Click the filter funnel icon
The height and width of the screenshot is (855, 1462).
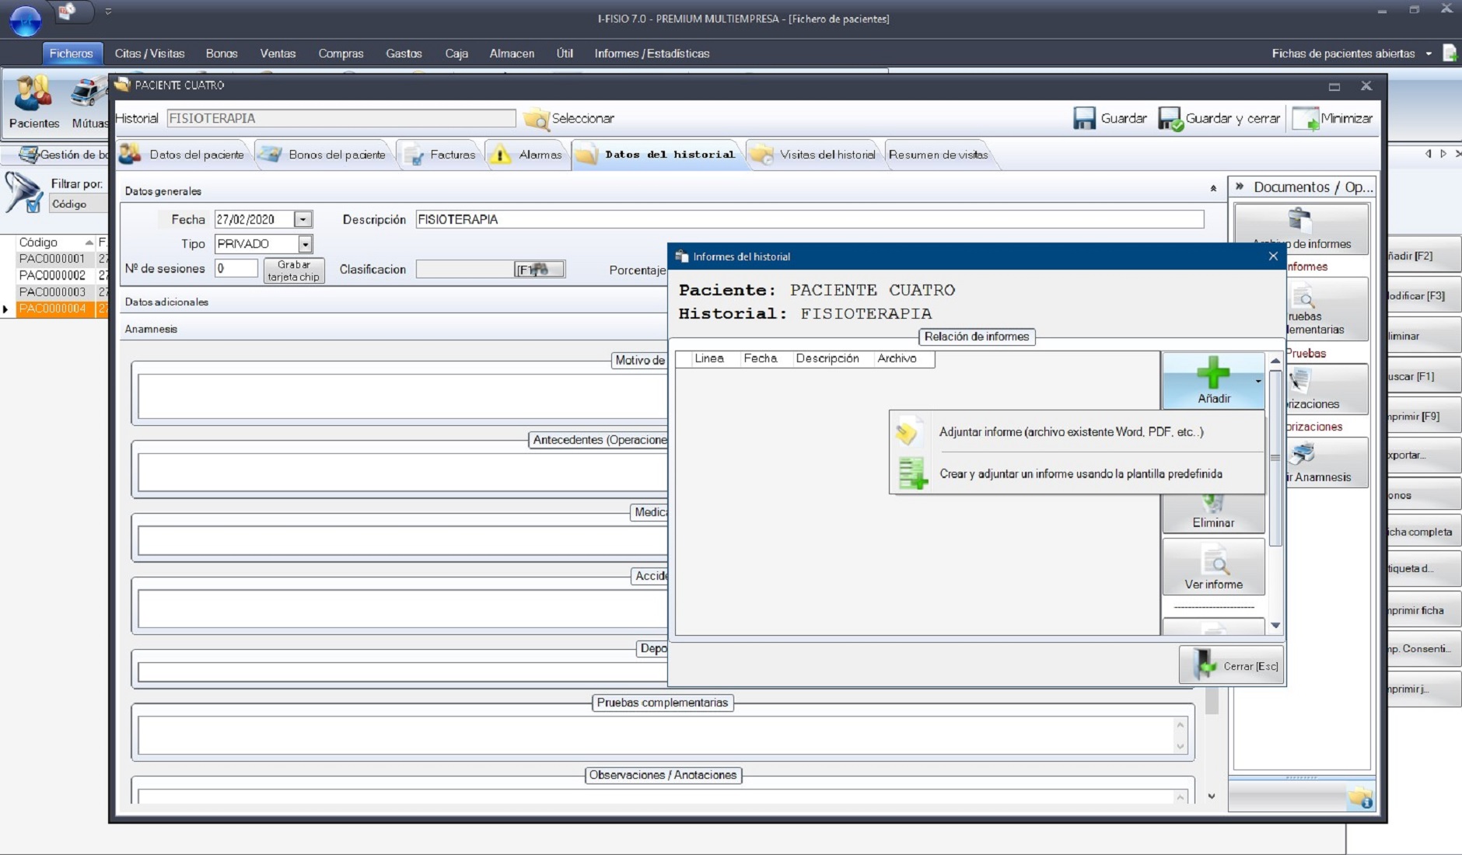(x=23, y=192)
